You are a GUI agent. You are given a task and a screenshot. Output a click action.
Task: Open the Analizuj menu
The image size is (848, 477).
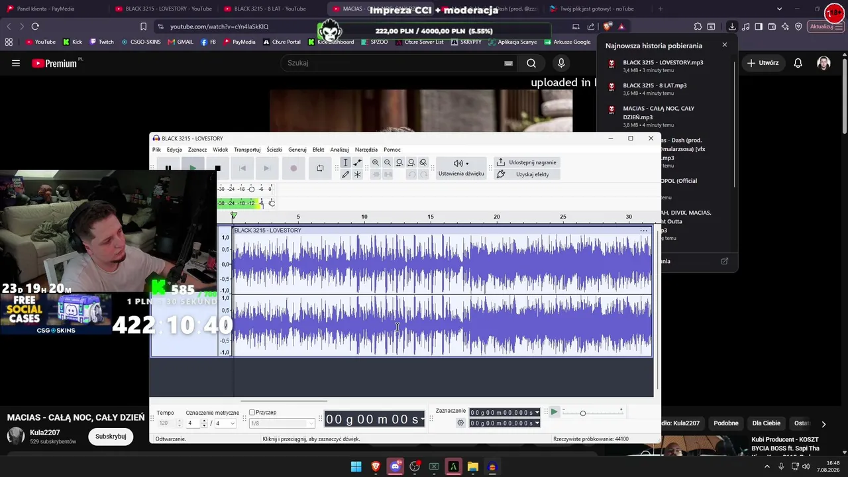[x=339, y=150]
